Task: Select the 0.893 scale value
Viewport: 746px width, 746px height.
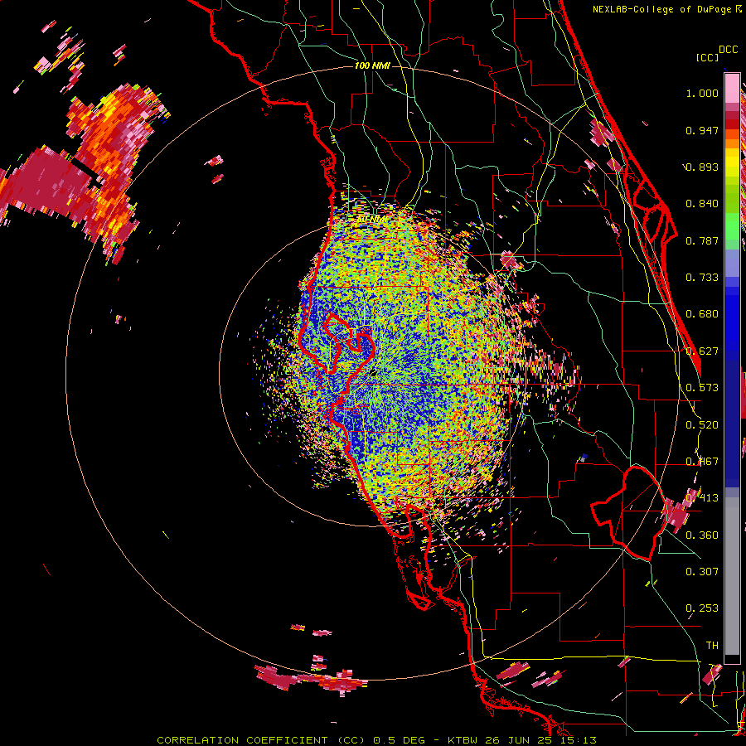Action: pos(702,167)
